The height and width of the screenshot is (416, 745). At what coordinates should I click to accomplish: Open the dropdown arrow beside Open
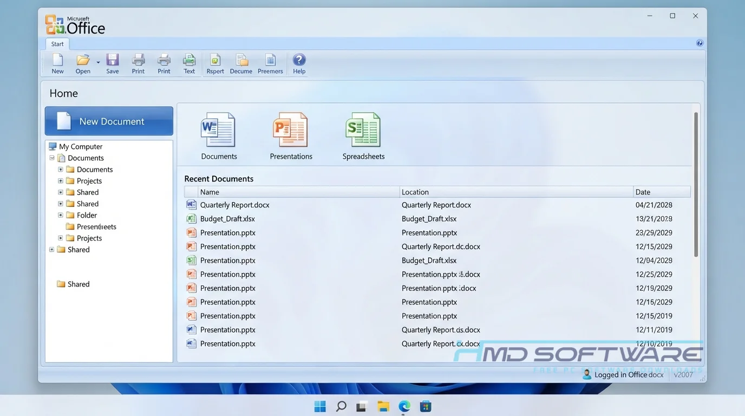(98, 62)
